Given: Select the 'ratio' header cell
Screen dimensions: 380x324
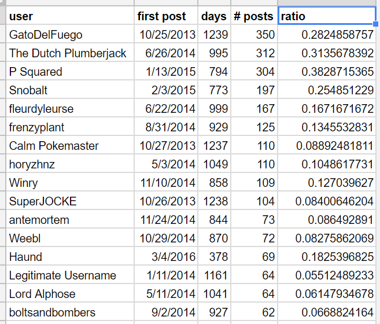Looking at the screenshot, I should point(327,16).
